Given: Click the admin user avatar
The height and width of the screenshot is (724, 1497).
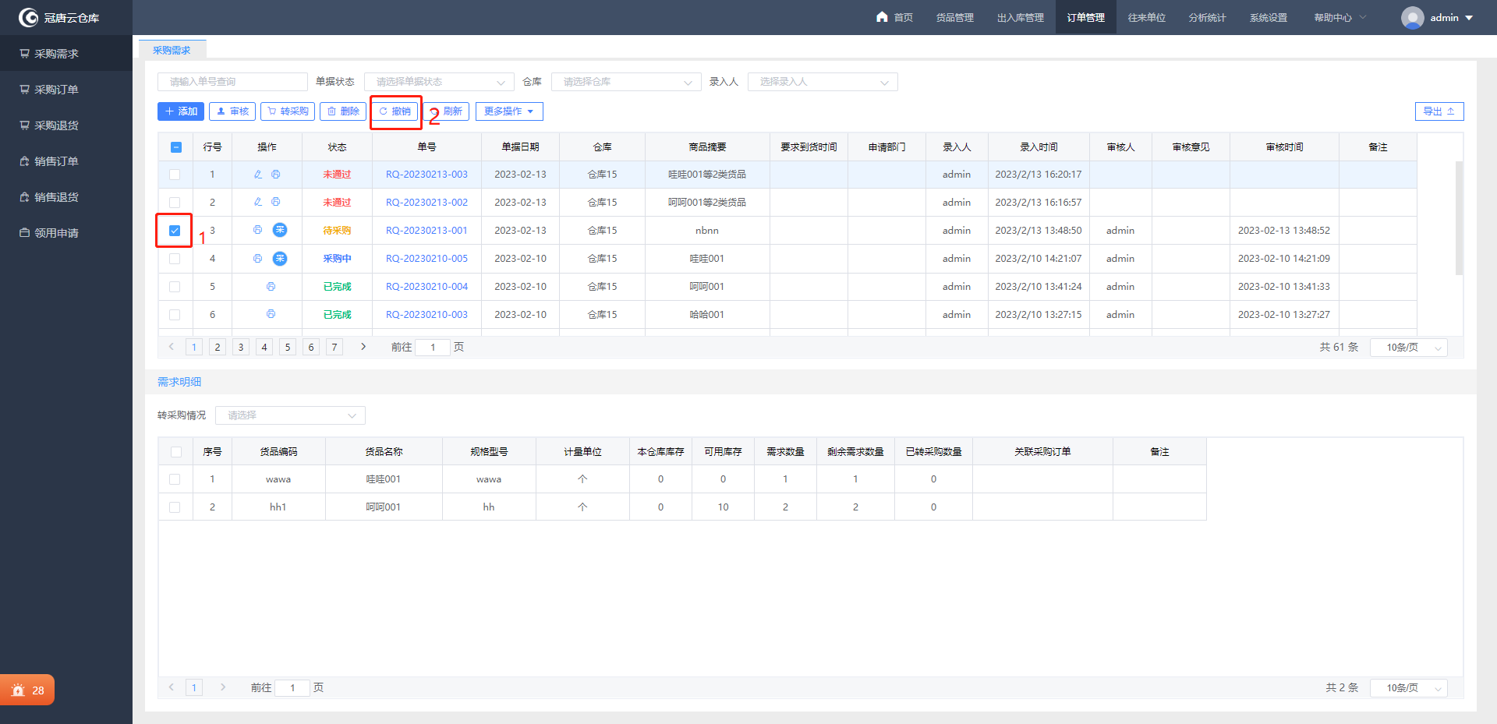Looking at the screenshot, I should pos(1412,17).
